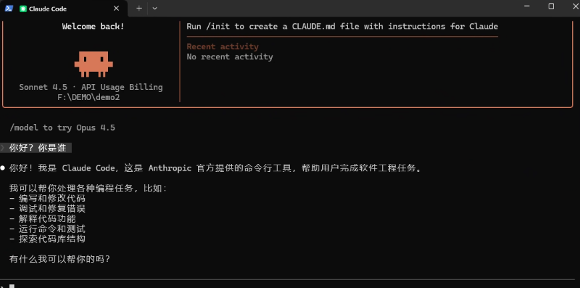
Task: Click the reply line starting '你好！我是 Claude Code'
Action: (215, 168)
